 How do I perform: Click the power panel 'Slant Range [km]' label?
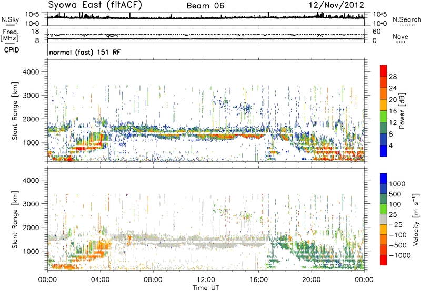pos(15,111)
